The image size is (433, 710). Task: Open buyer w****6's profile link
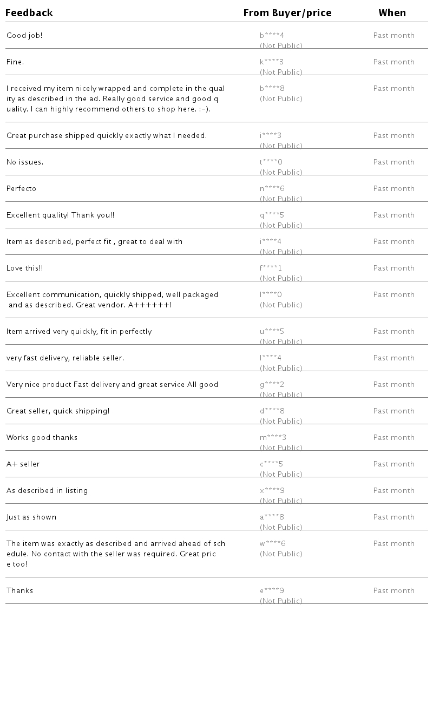pyautogui.click(x=273, y=544)
